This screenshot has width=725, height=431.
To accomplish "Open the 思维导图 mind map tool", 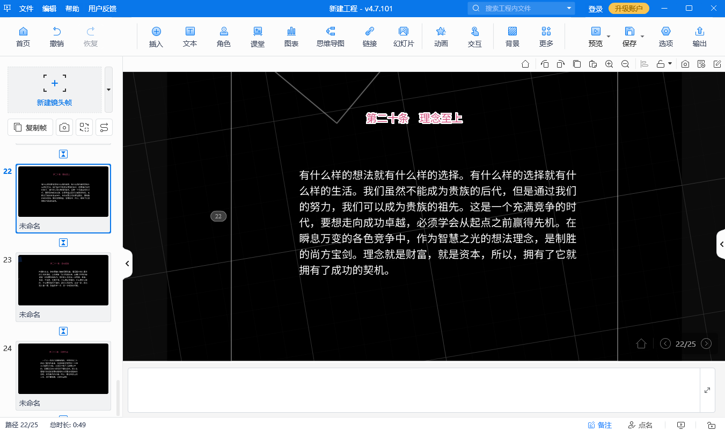I will coord(331,37).
